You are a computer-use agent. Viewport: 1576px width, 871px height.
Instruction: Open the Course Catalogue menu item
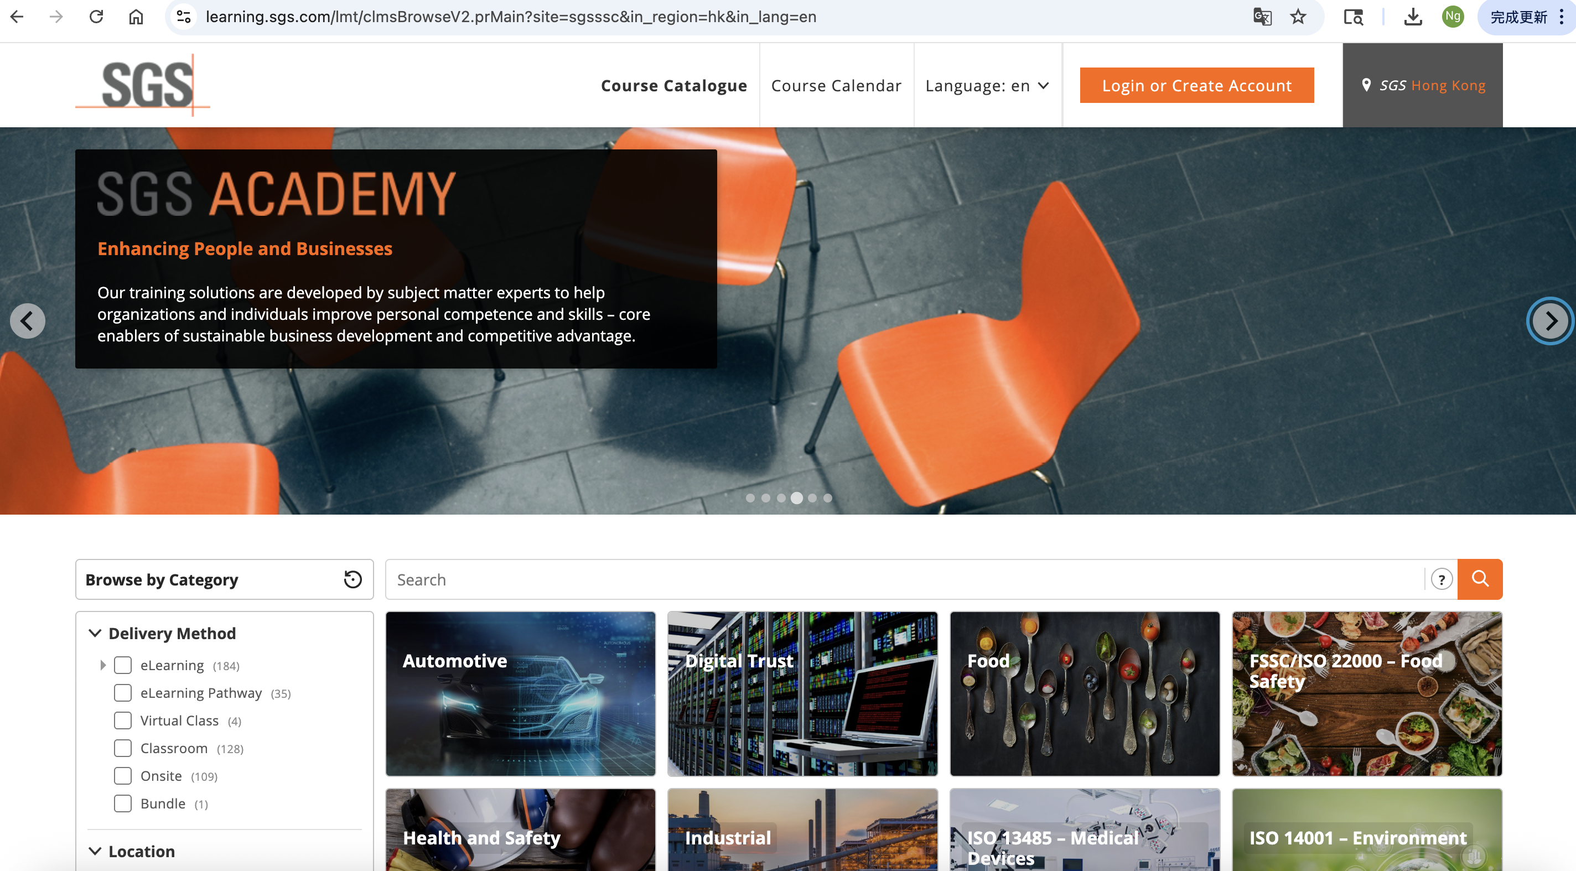point(673,85)
